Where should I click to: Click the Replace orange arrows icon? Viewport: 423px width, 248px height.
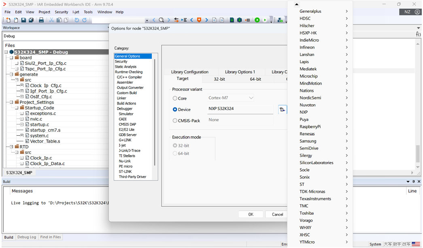tap(176, 20)
